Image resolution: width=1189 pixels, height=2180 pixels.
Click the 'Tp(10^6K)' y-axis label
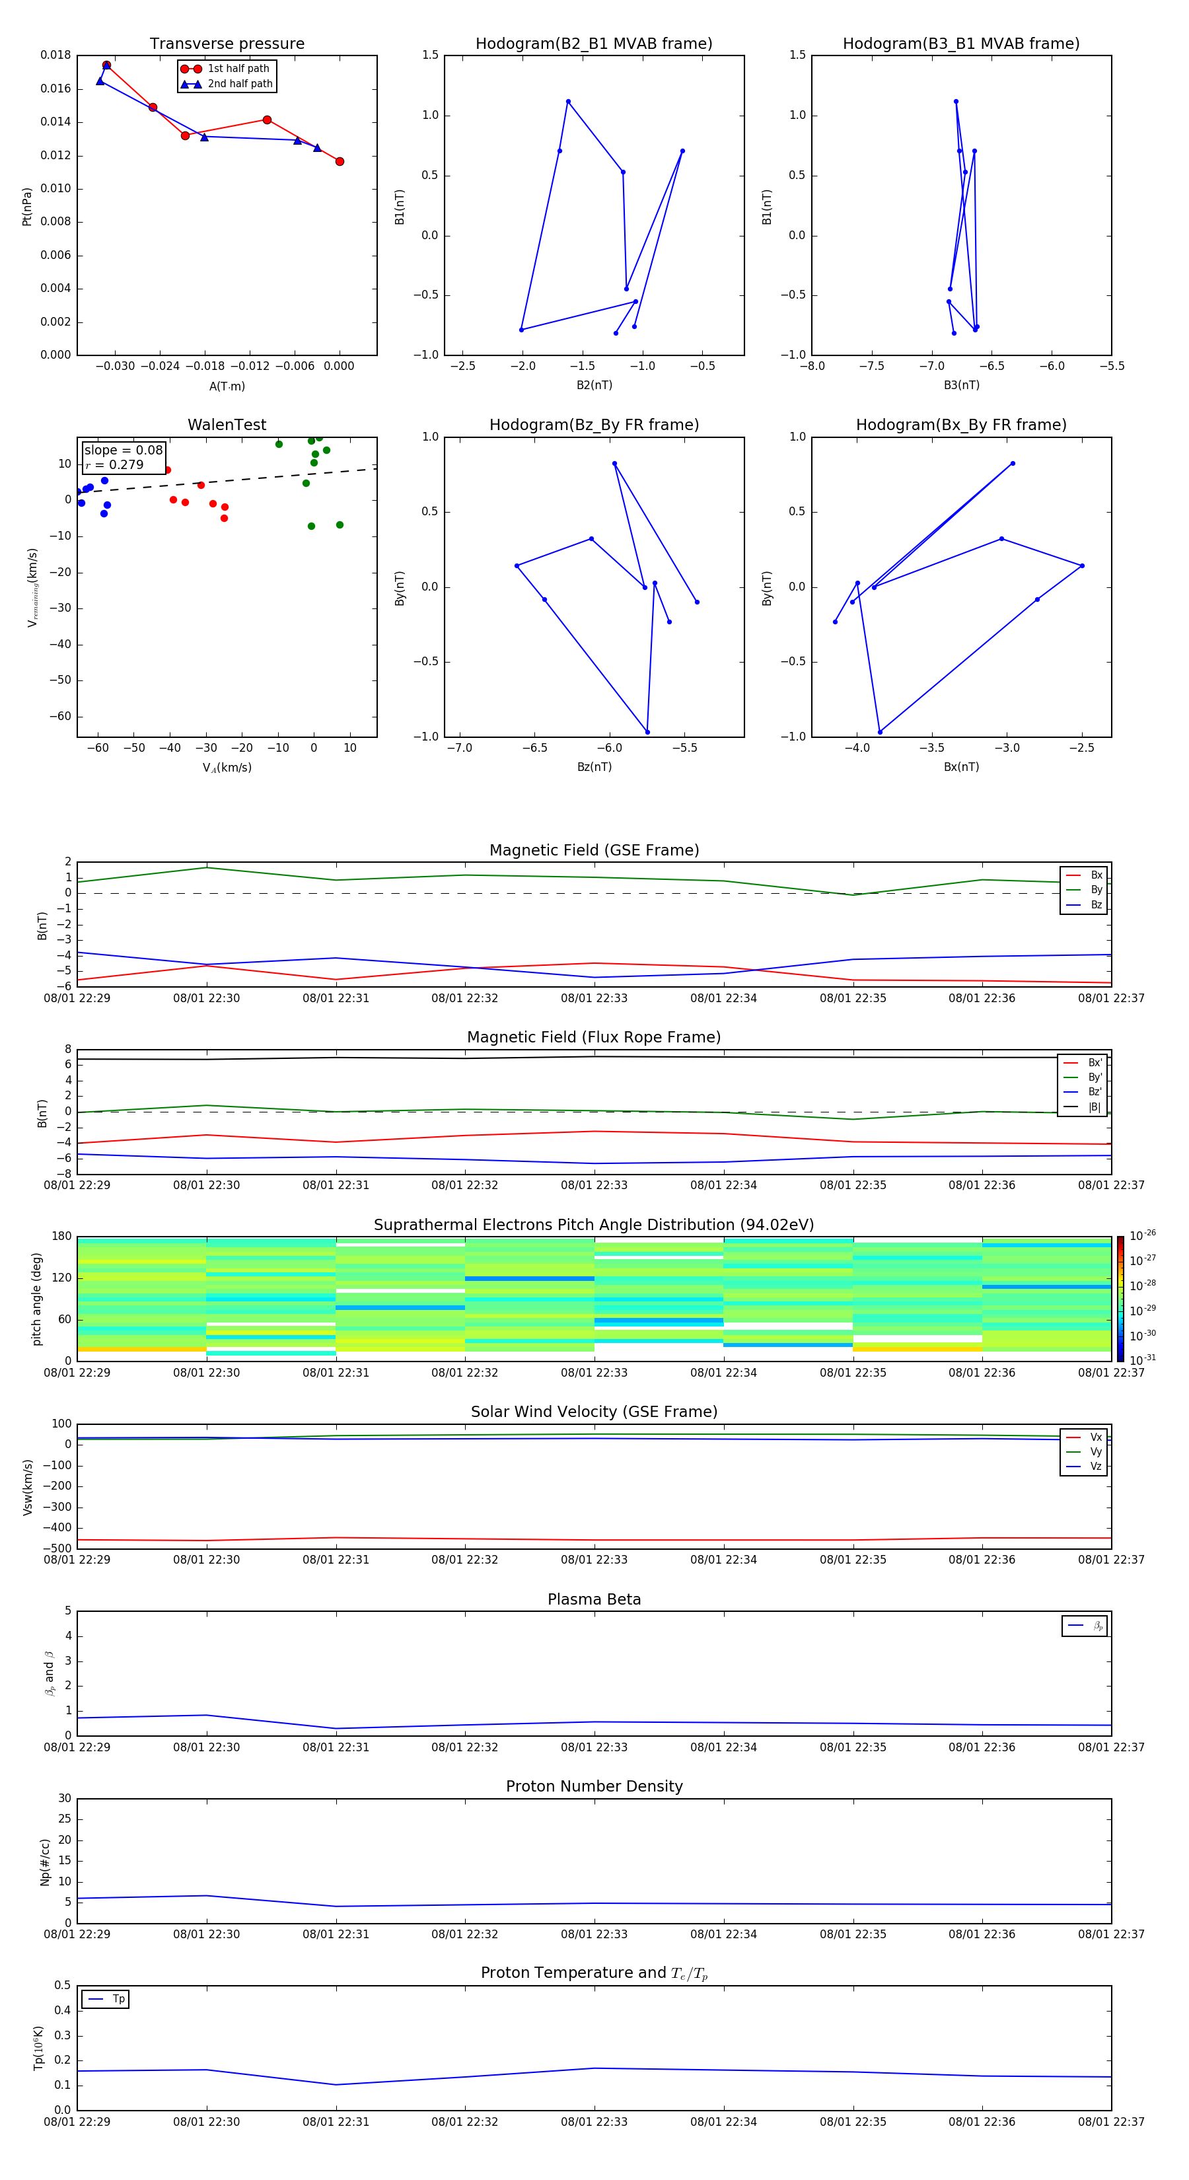38,2048
